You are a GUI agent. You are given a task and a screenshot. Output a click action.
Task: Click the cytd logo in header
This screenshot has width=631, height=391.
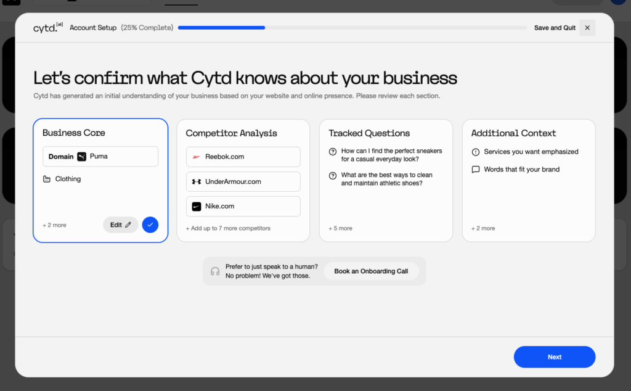pyautogui.click(x=48, y=27)
